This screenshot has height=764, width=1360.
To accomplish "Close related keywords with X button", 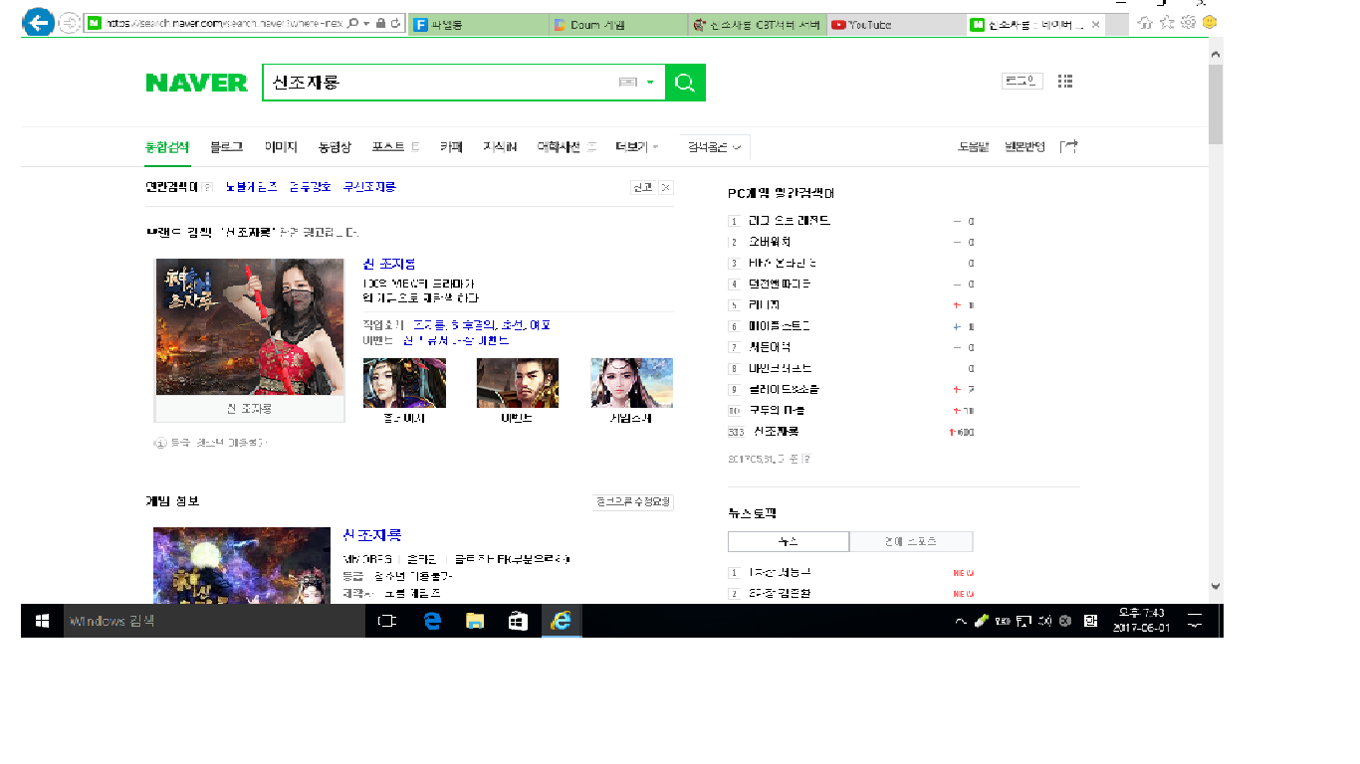I will (x=666, y=187).
